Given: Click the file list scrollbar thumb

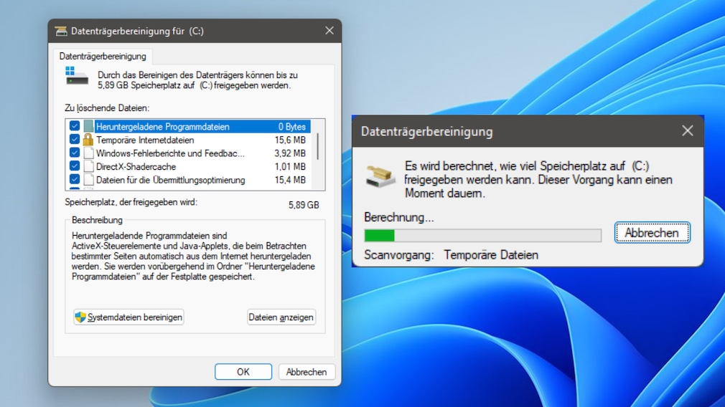Looking at the screenshot, I should pos(318,146).
